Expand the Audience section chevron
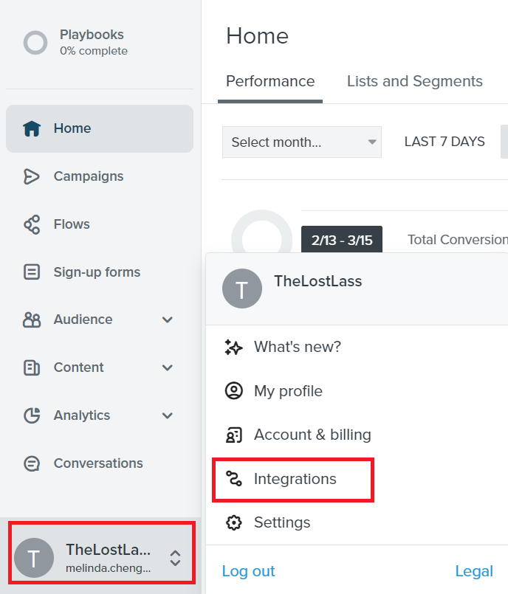Image resolution: width=508 pixels, height=594 pixels. [x=167, y=320]
